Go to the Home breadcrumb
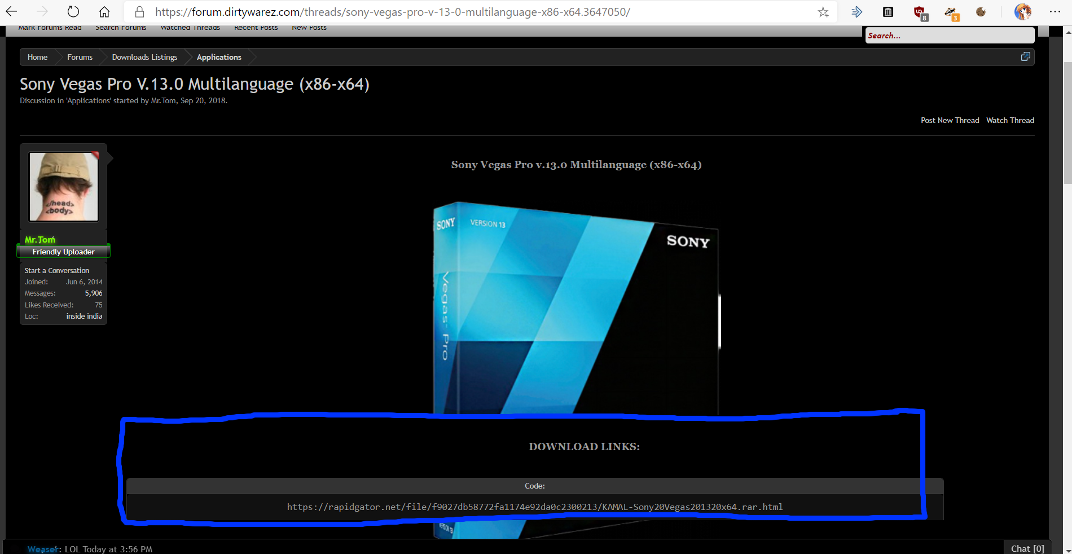The width and height of the screenshot is (1072, 554). click(38, 57)
